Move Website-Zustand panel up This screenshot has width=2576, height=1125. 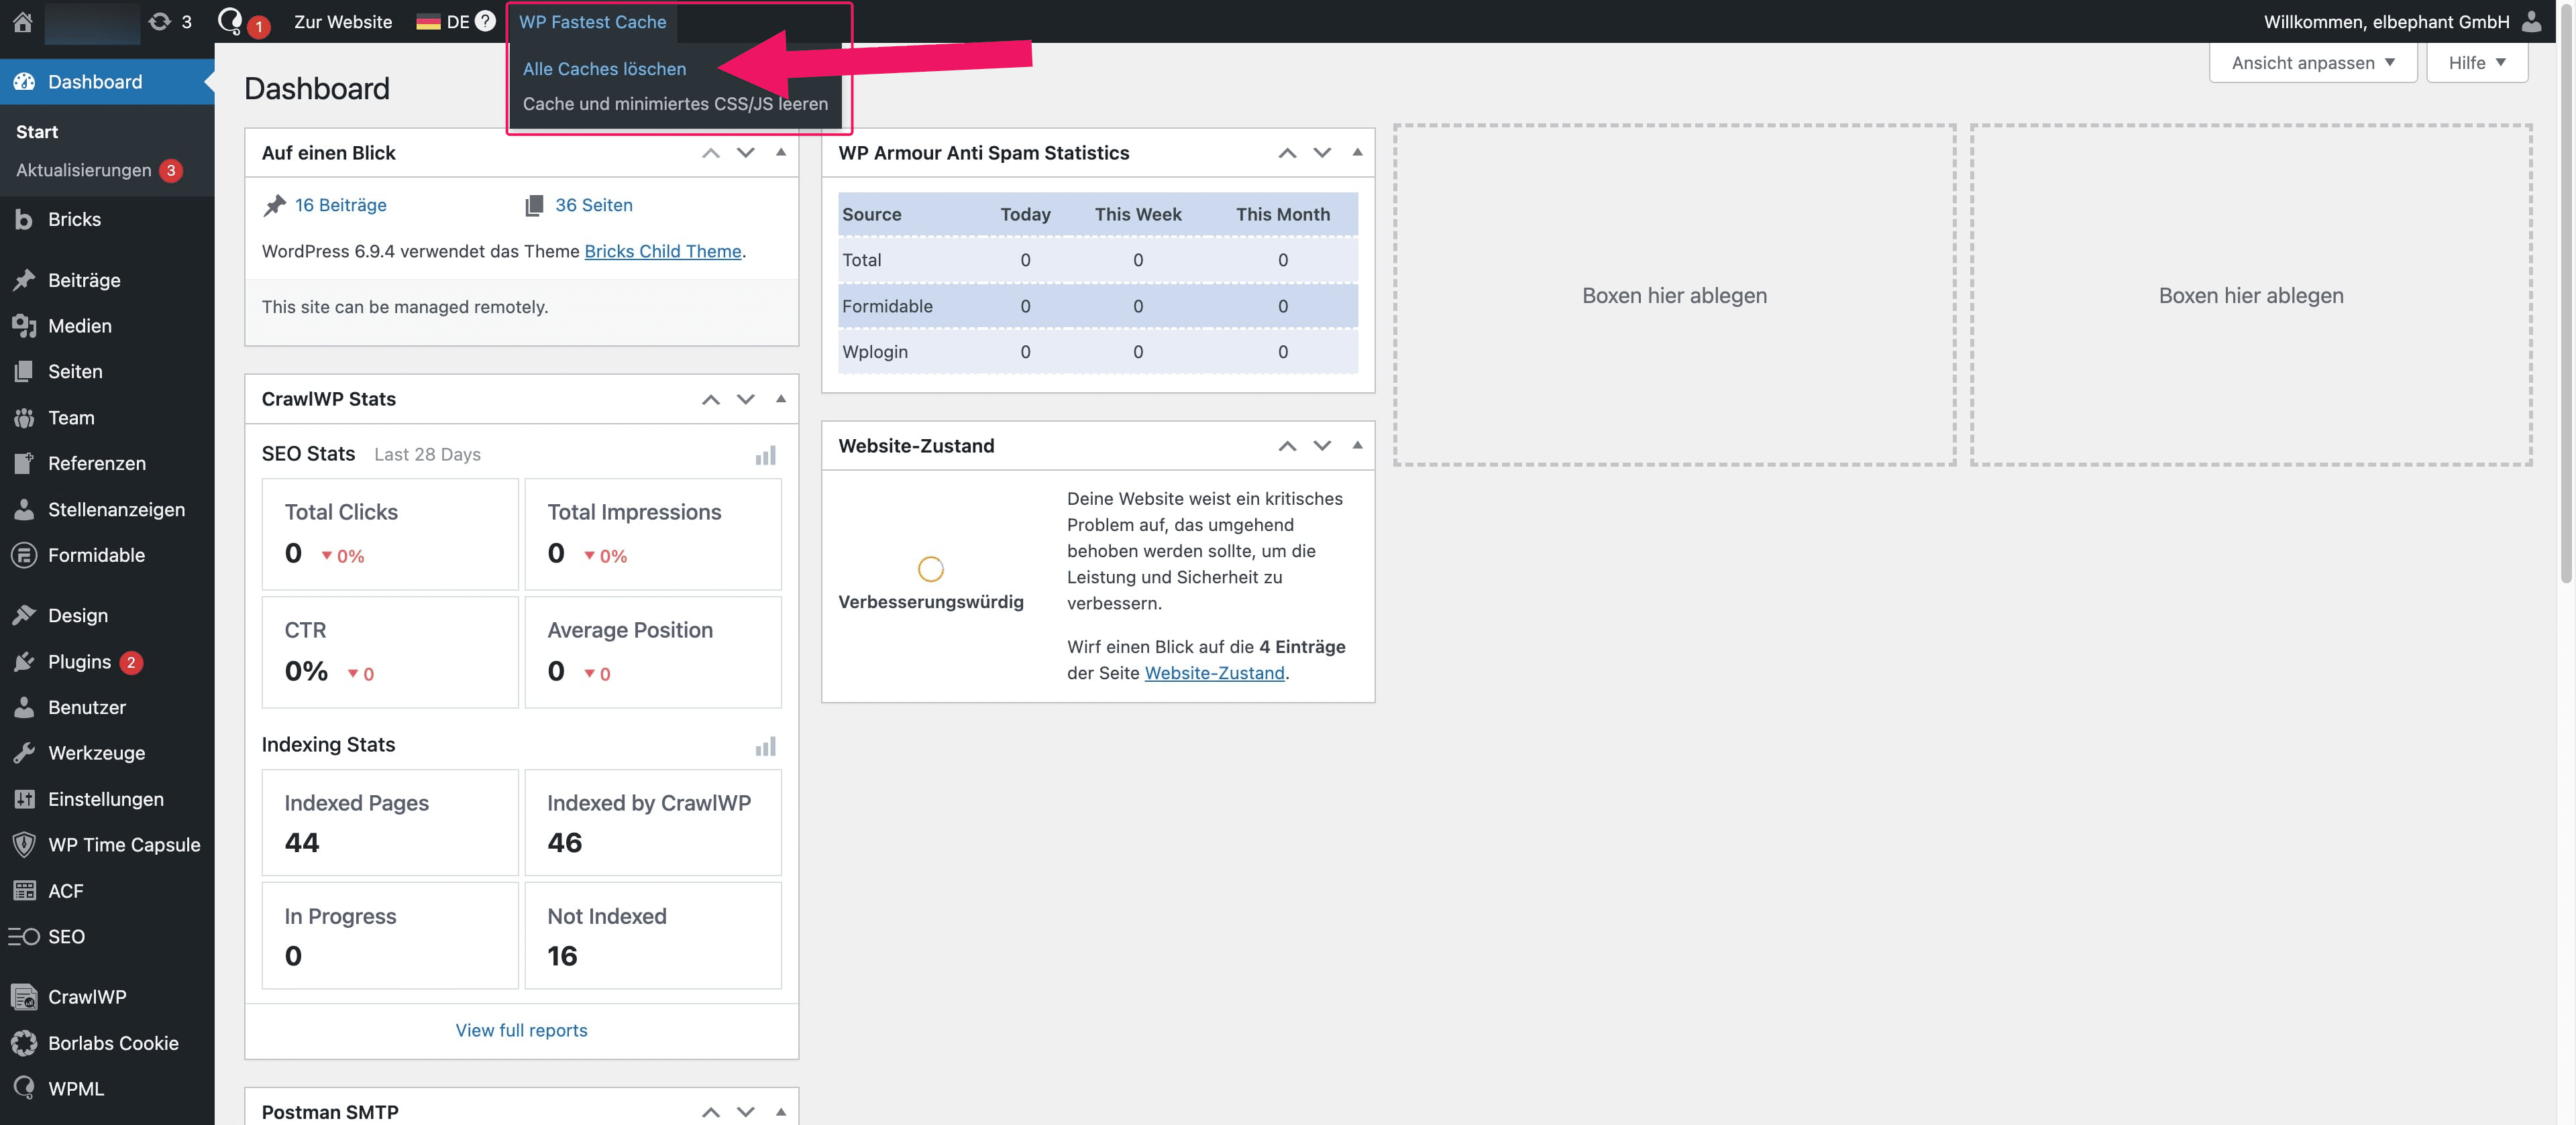click(x=1287, y=446)
